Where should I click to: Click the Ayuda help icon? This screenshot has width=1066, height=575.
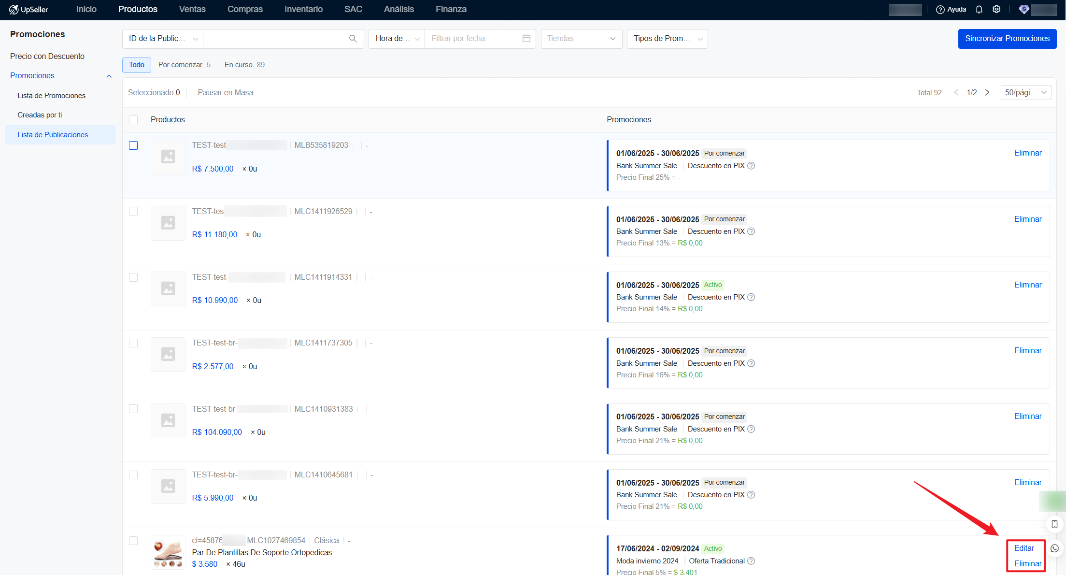[940, 10]
